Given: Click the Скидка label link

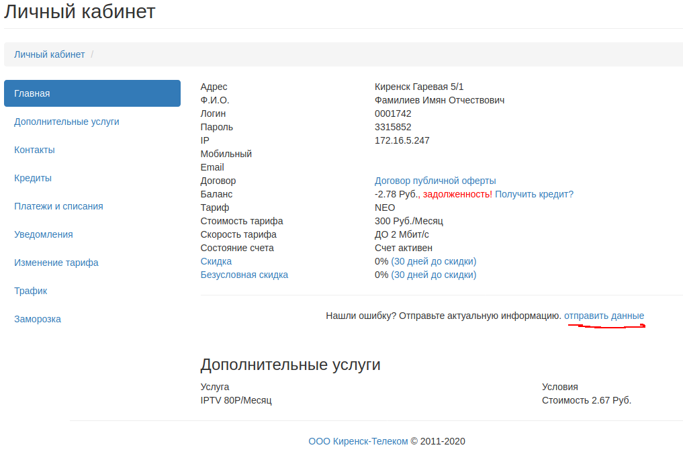Looking at the screenshot, I should tap(216, 261).
